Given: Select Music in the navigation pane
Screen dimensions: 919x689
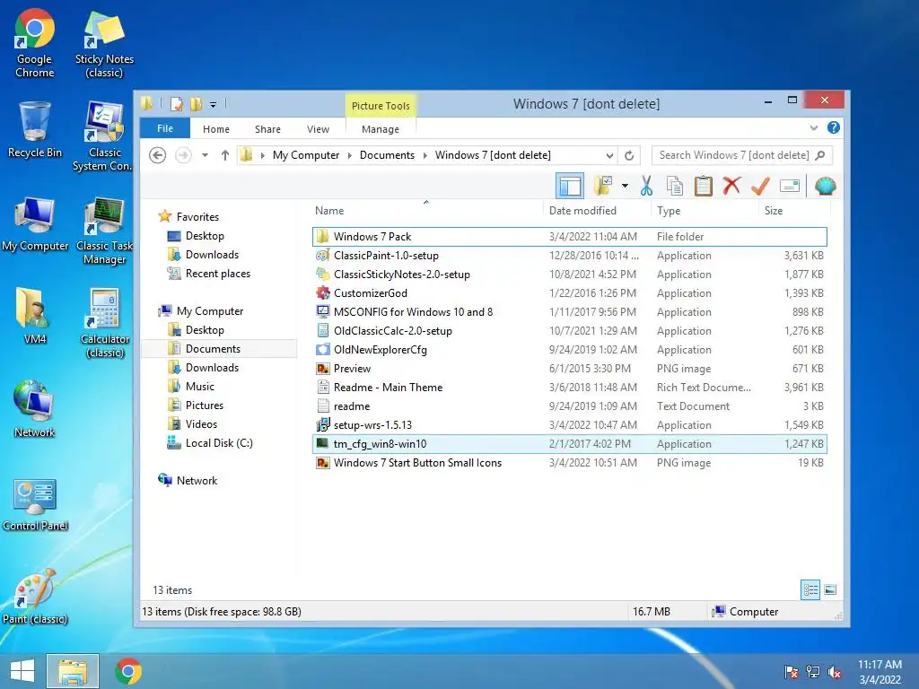Looking at the screenshot, I should click(x=200, y=387).
